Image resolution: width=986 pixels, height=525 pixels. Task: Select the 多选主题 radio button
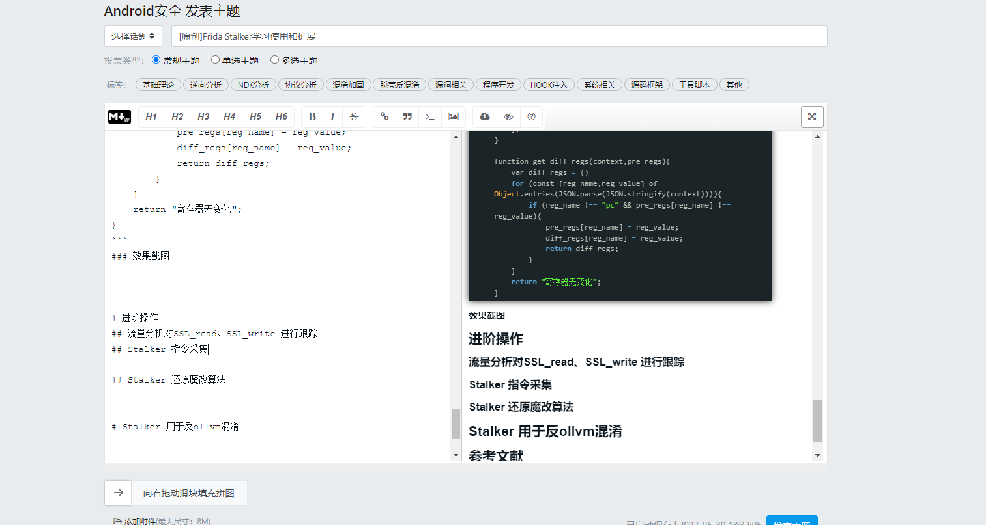click(274, 60)
